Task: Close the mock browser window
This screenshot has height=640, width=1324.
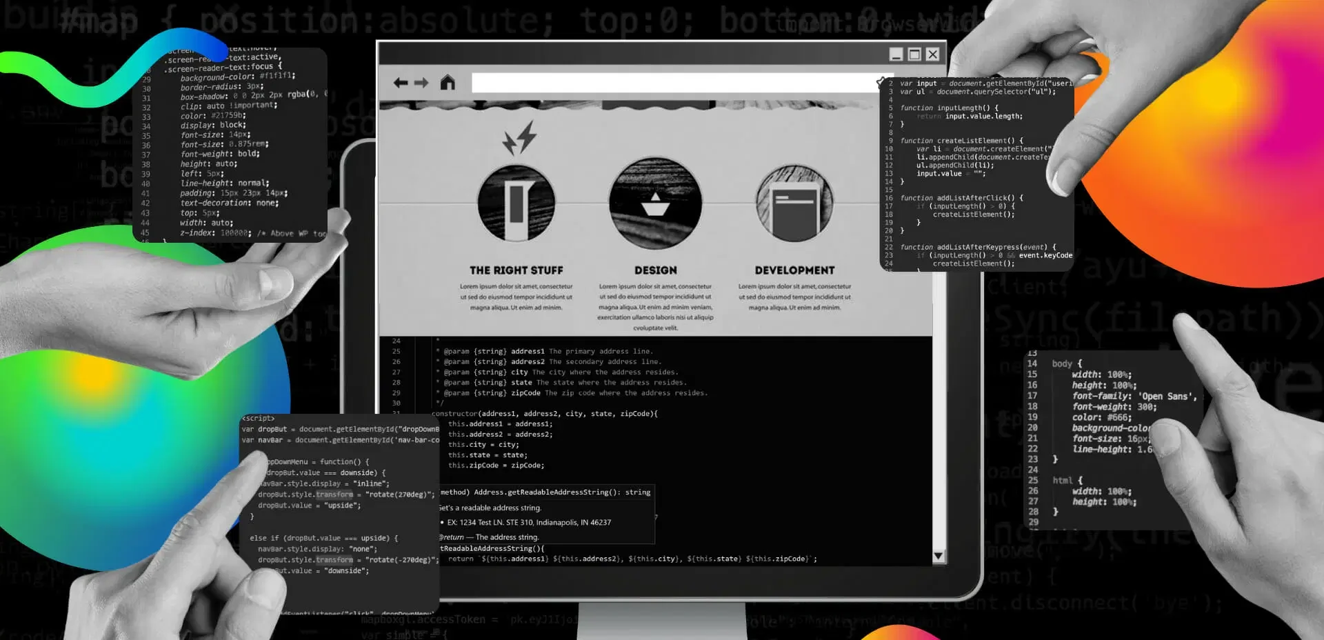Action: [933, 54]
